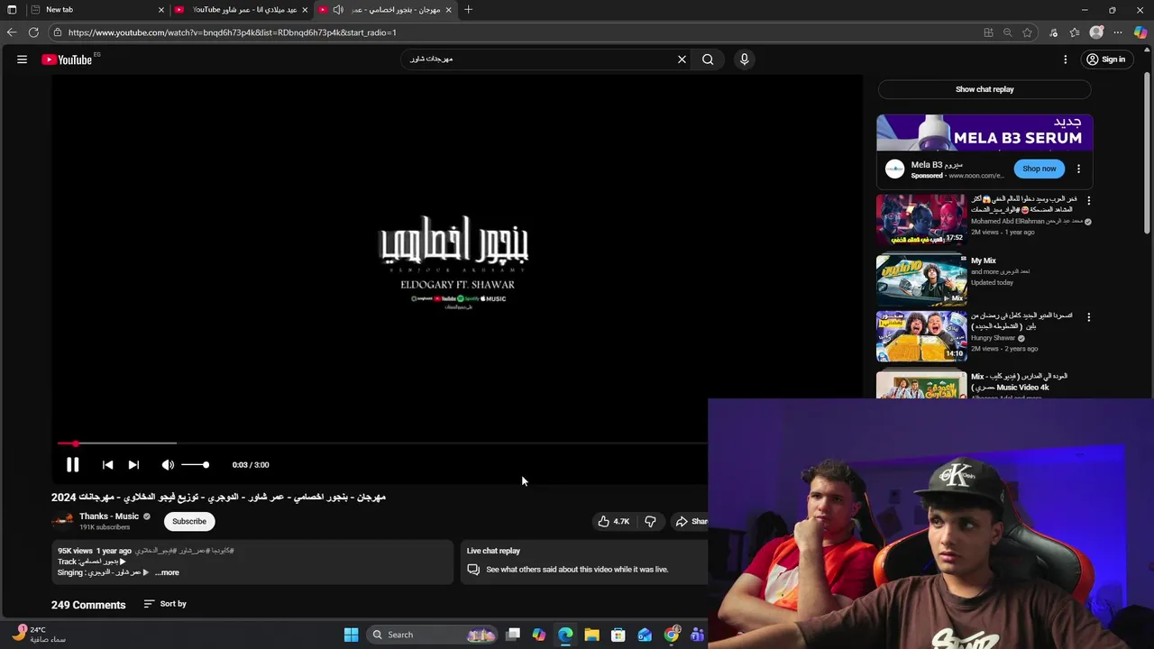Open options for Mohamed Abd ElRahman video
The image size is (1154, 649).
(1088, 201)
